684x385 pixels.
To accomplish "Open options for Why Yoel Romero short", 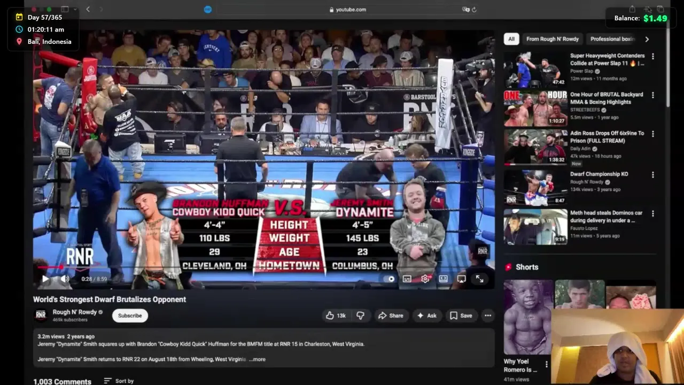I will [546, 365].
